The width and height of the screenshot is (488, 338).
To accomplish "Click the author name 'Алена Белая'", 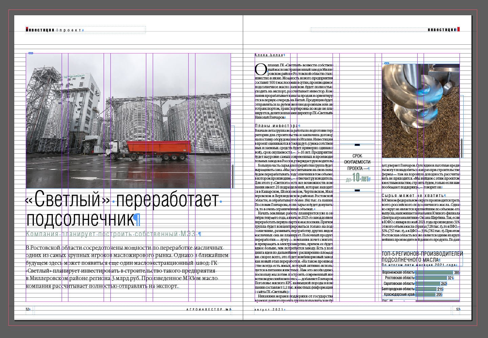I will tap(269, 55).
